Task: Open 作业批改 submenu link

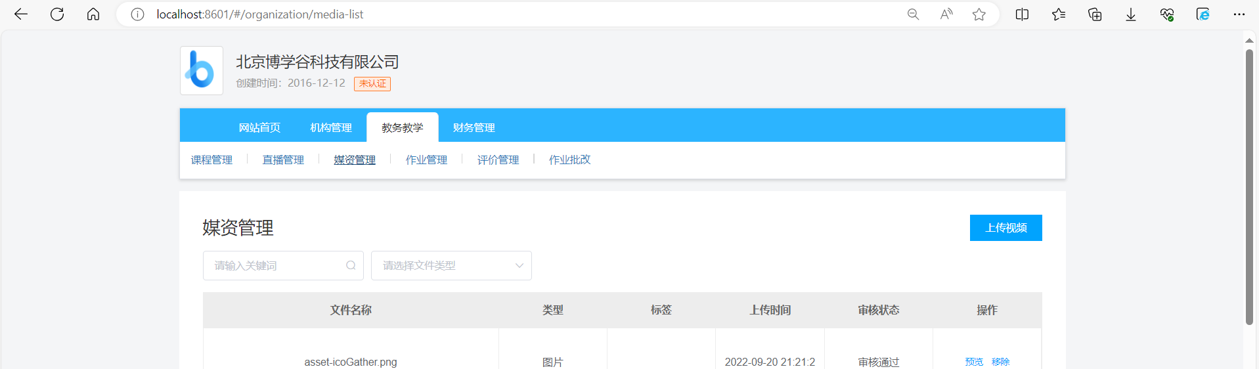Action: point(569,160)
